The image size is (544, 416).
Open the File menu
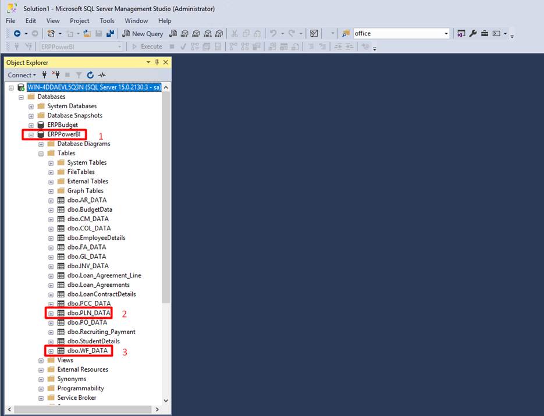10,21
